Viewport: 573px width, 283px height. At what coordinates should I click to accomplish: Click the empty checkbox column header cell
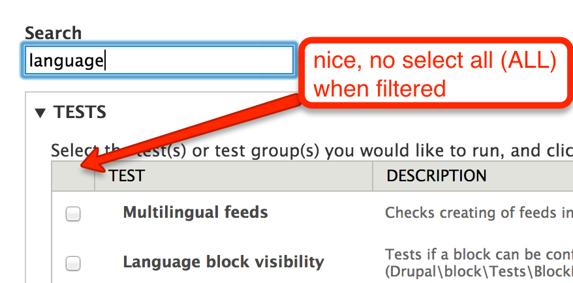point(73,176)
